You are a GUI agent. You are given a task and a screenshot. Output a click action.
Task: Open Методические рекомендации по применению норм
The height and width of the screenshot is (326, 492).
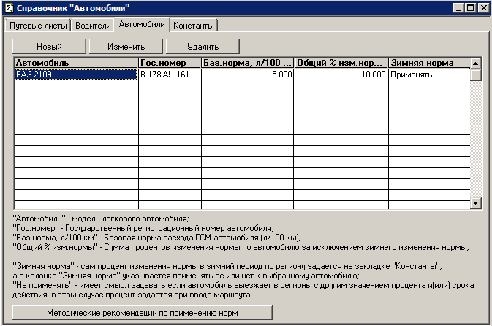pos(143,313)
